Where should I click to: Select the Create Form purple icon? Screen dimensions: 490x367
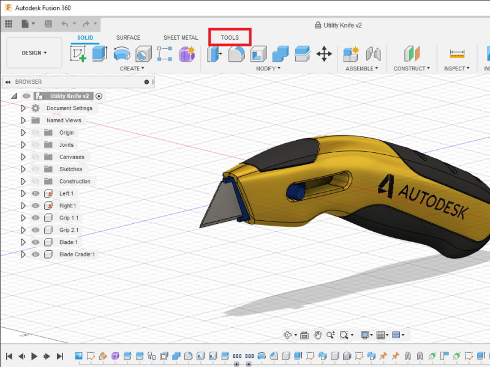[x=187, y=54]
